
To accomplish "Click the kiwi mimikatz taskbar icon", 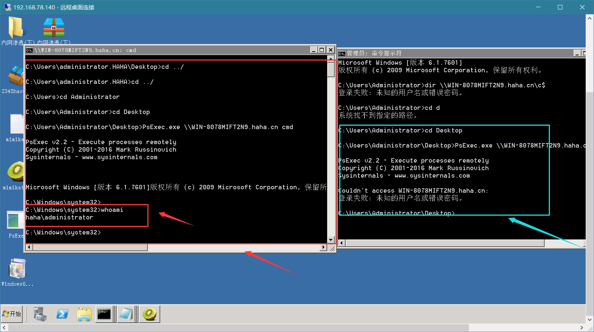I will [x=150, y=314].
